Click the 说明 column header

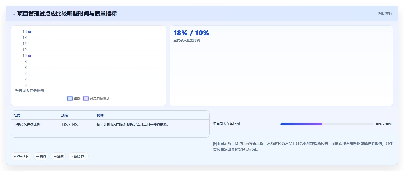(x=100, y=115)
